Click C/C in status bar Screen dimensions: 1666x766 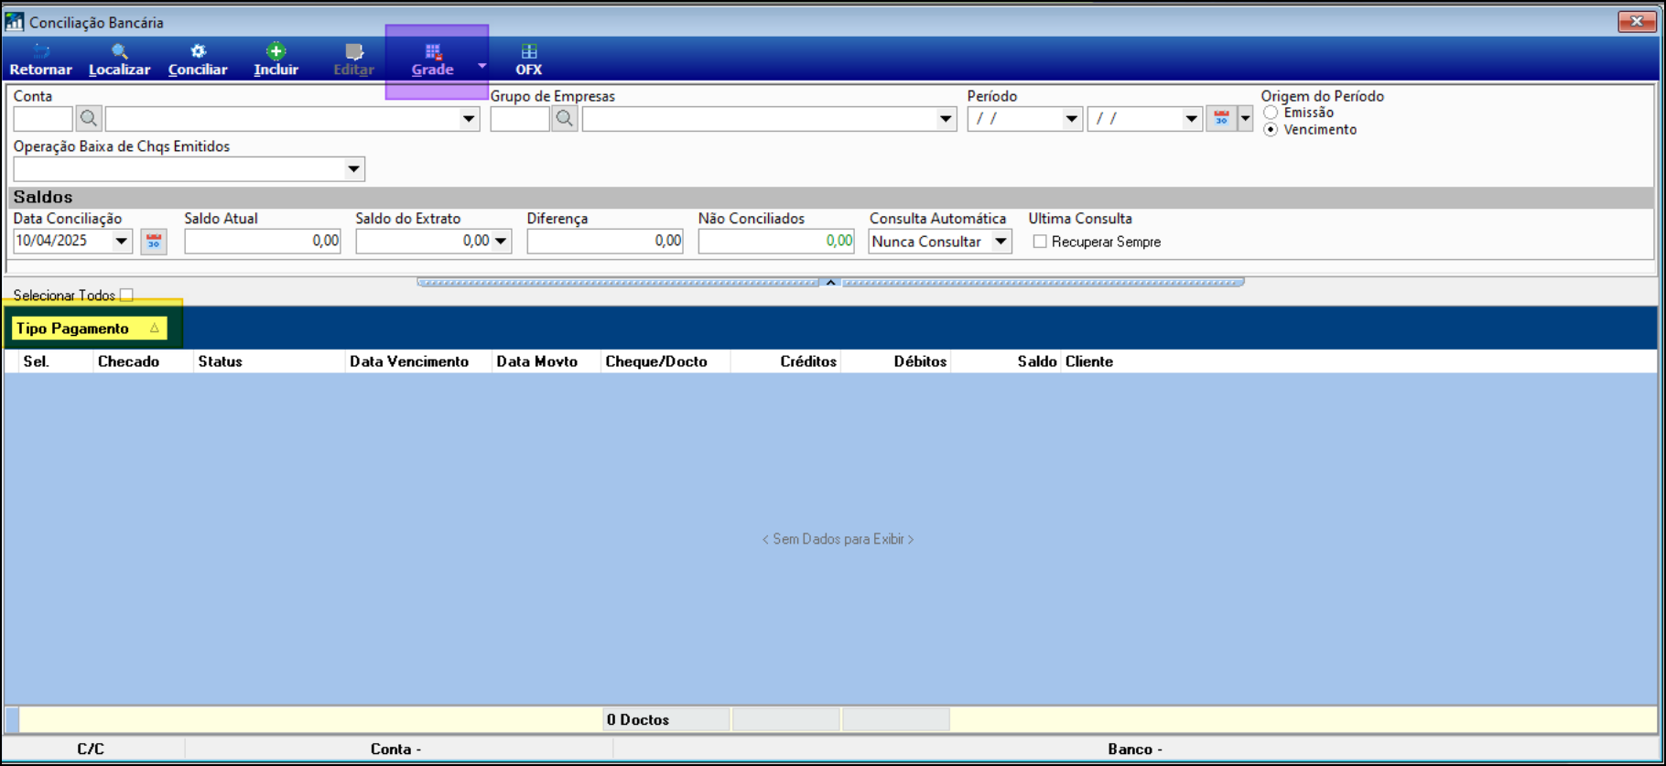pos(91,750)
